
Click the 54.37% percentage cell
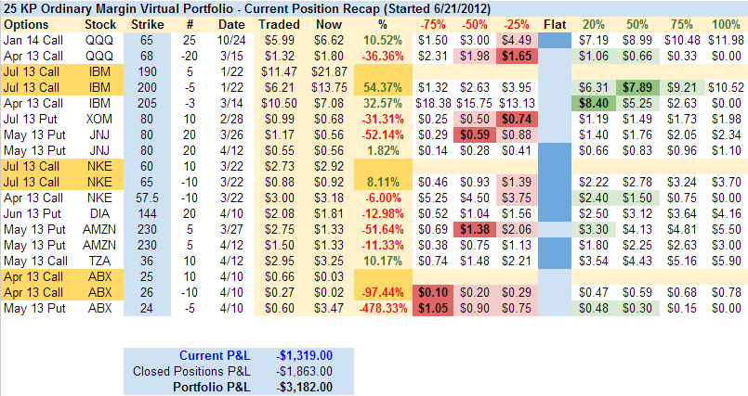point(378,85)
